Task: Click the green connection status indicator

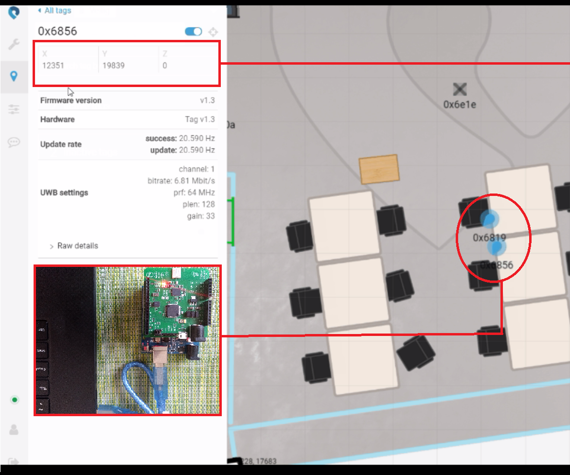Action: click(14, 400)
